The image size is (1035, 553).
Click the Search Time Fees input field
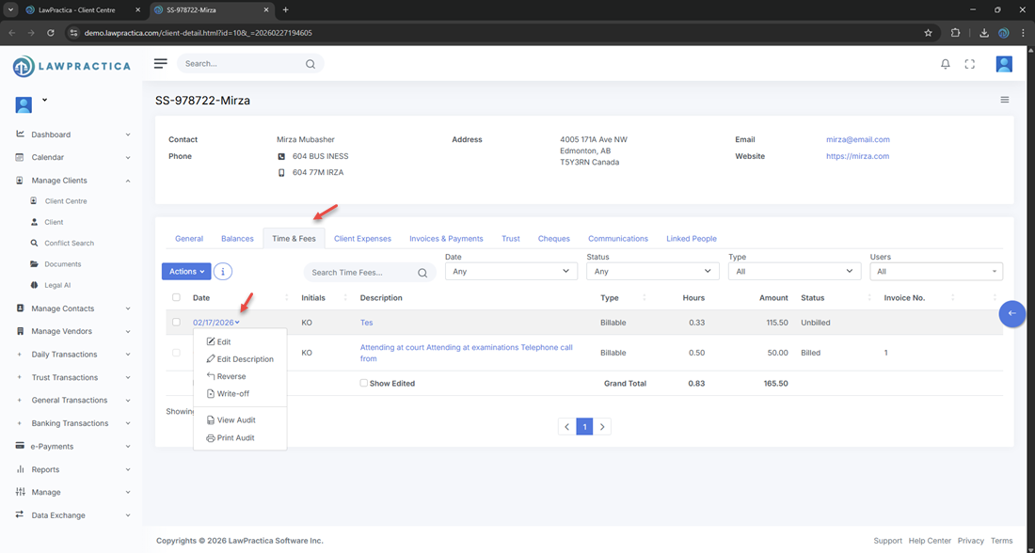point(360,273)
